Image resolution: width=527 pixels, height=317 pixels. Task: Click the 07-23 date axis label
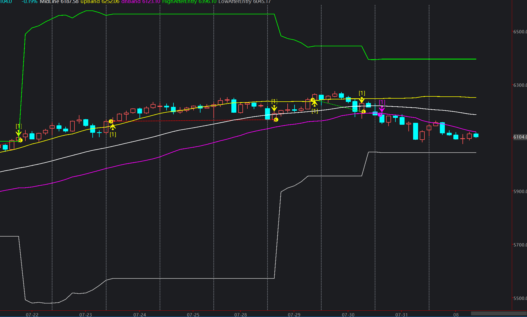86,315
